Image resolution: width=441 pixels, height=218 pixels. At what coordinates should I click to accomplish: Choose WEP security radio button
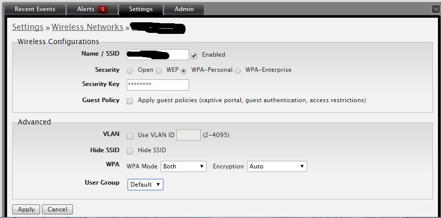[159, 70]
